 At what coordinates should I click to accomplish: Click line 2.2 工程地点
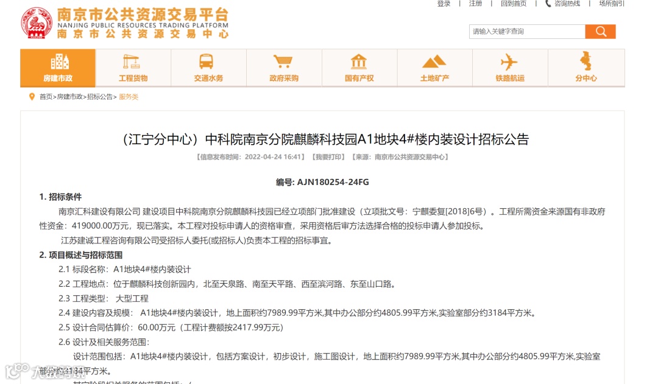click(x=227, y=284)
